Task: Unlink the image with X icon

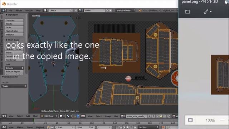Action: click(x=164, y=116)
